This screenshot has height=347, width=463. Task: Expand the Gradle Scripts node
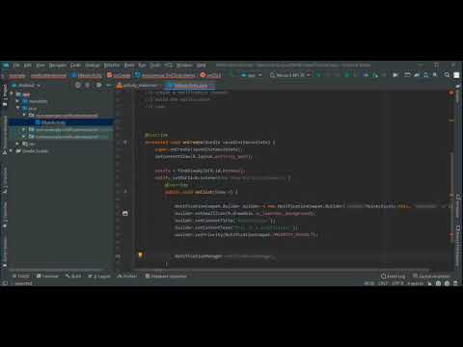[12, 150]
